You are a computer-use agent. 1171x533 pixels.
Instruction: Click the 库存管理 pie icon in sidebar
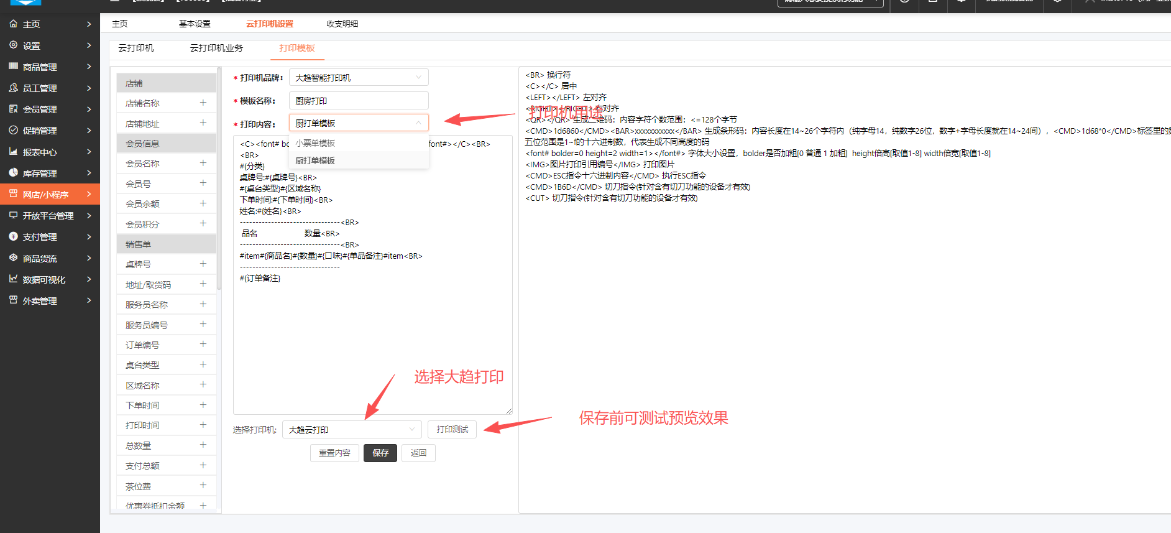[x=13, y=173]
